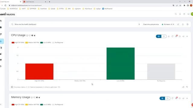Close the CPU Usage card
Screen dimensions: 193x108
(x=187, y=36)
